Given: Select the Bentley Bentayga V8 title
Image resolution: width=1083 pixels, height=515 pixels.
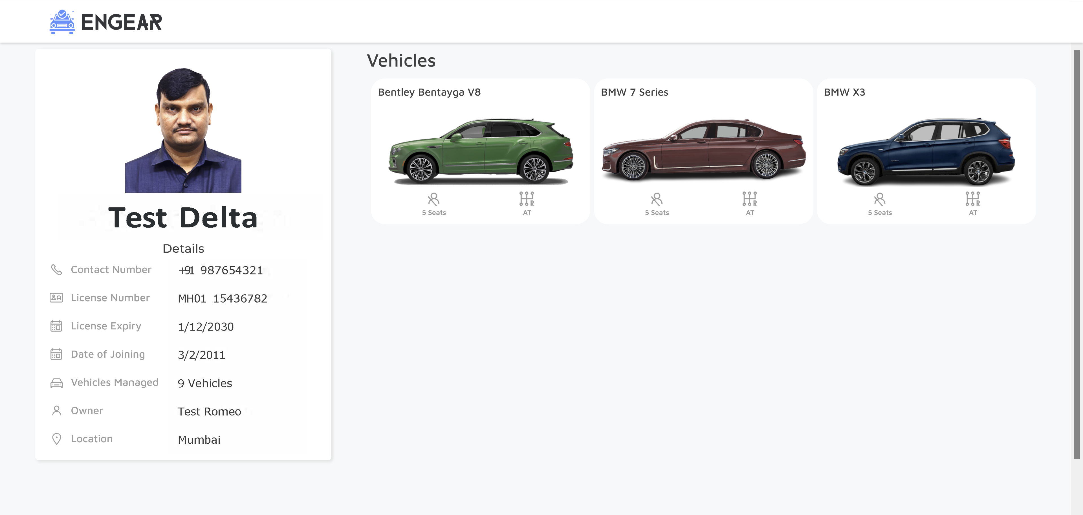Looking at the screenshot, I should 429,92.
